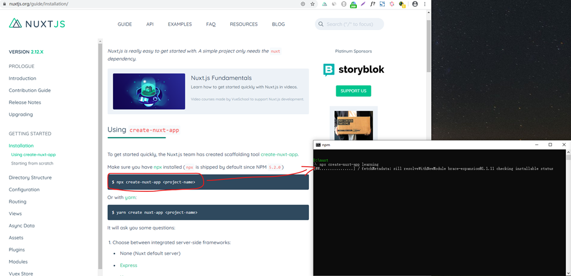Click the zoom magnifier icon in address bar
This screenshot has width=571, height=276.
click(x=303, y=4)
